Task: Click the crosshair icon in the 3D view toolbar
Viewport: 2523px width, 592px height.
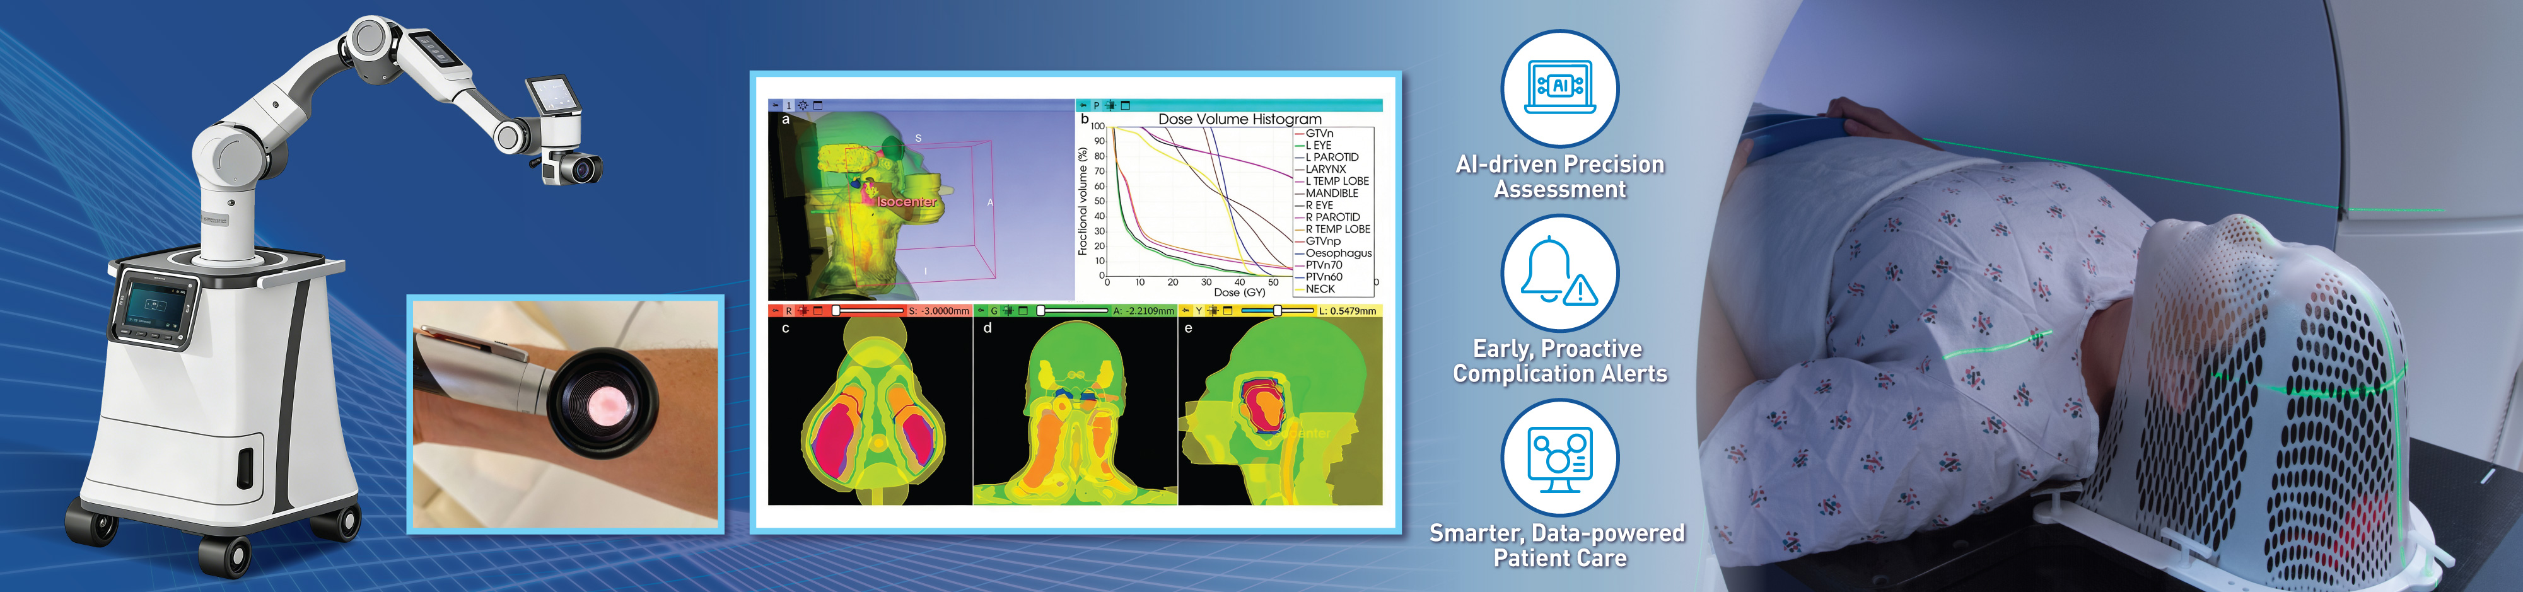Action: point(802,105)
